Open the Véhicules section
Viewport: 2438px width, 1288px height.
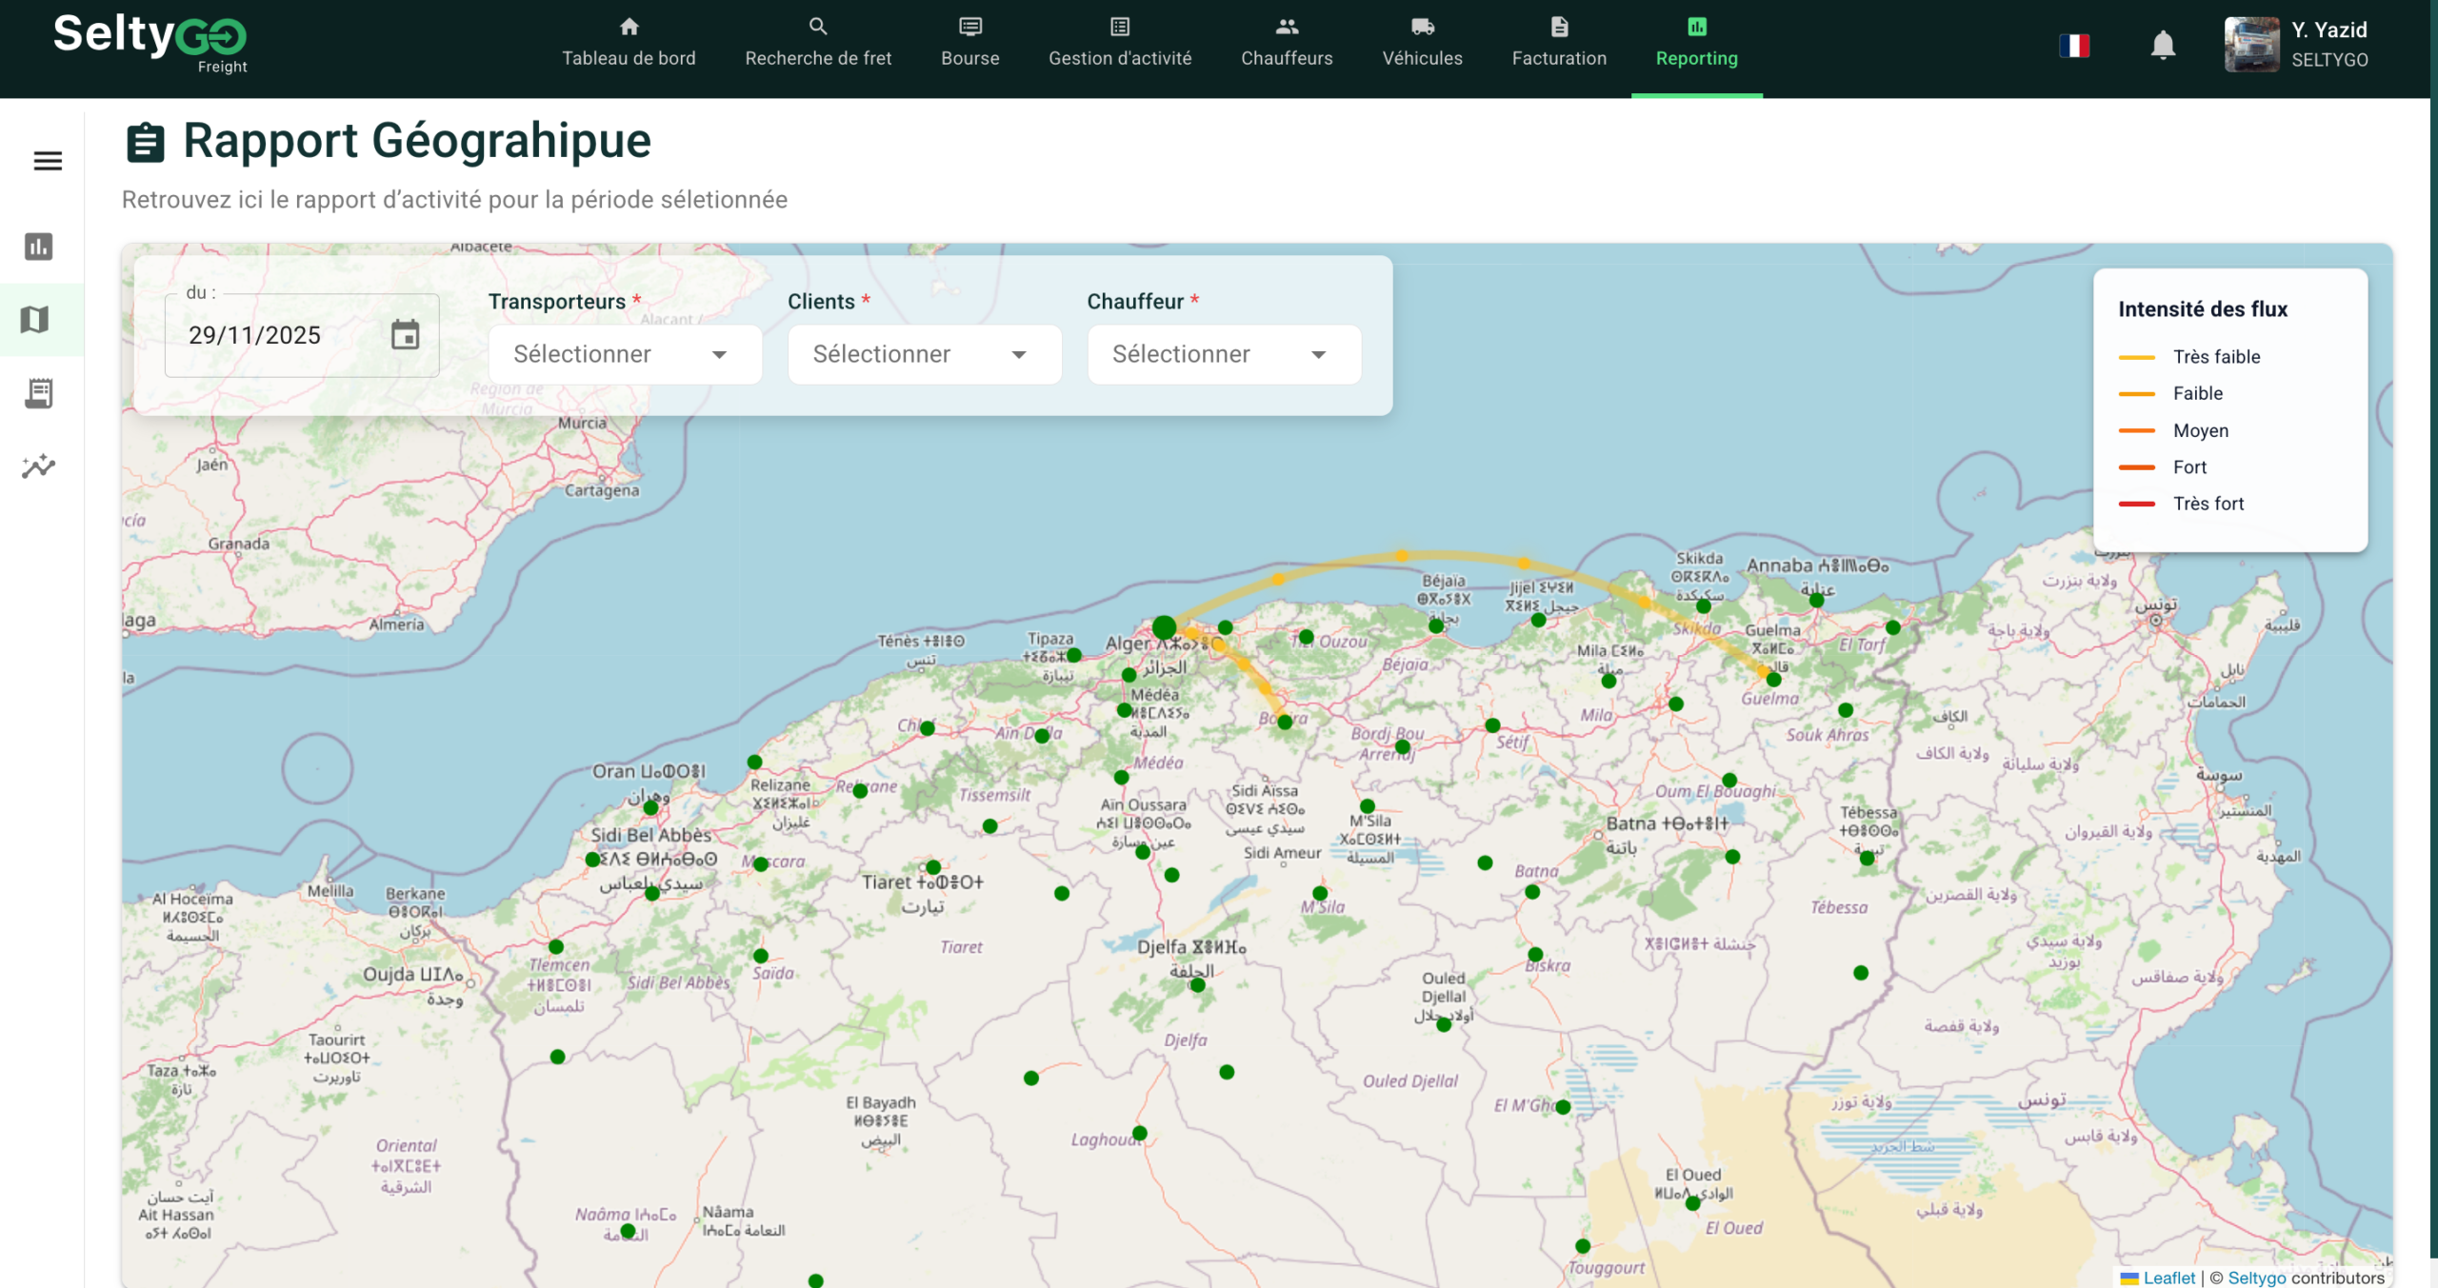(x=1422, y=44)
